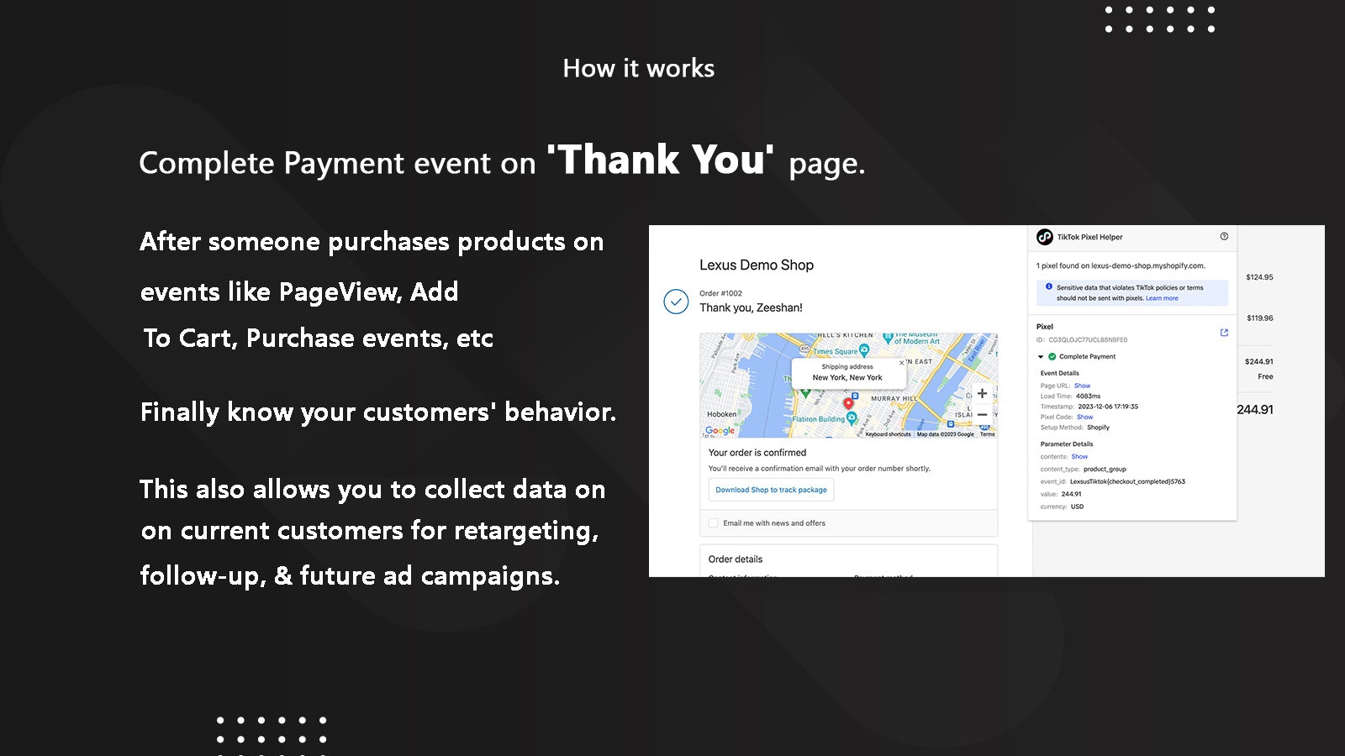Click the TikTok Pixel Helper logo icon

1043,237
